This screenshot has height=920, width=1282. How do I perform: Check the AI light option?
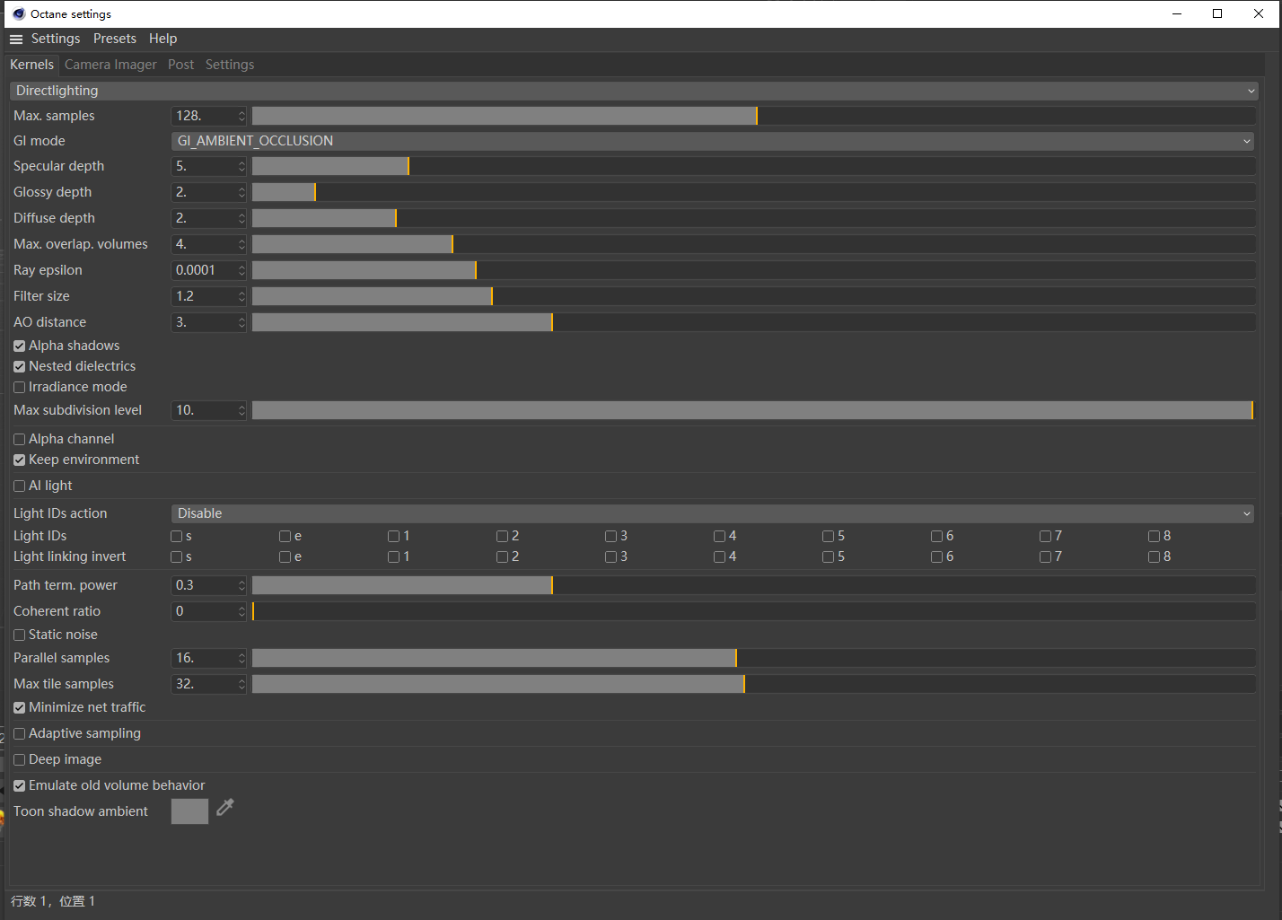(x=19, y=486)
